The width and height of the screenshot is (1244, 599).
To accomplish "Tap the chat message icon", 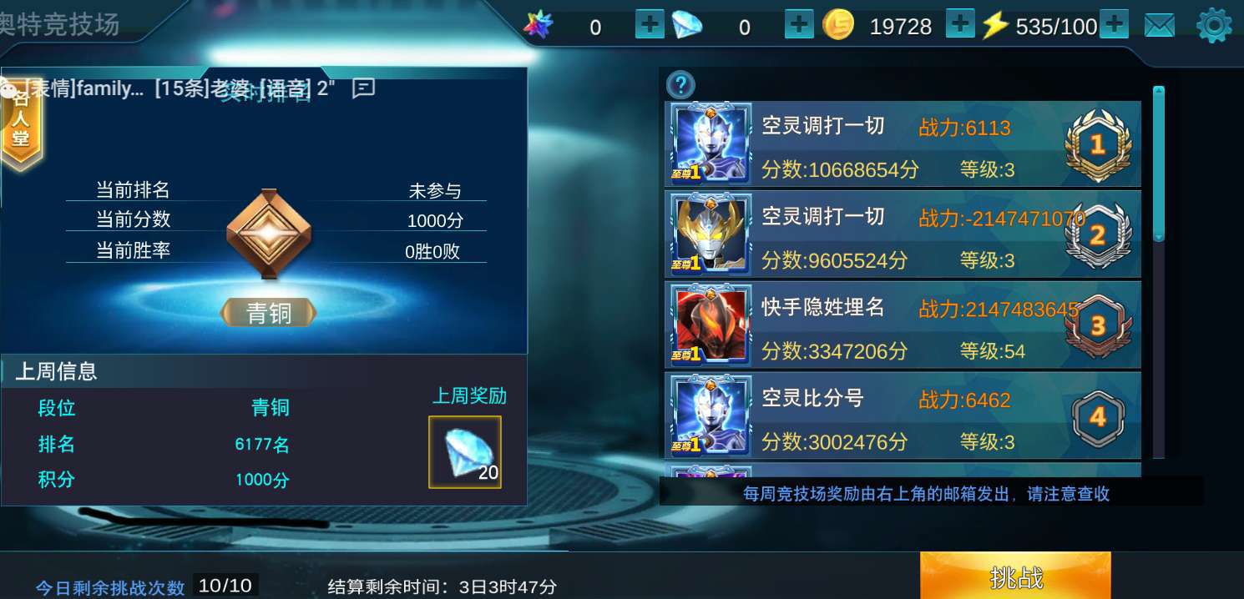I will pyautogui.click(x=363, y=88).
